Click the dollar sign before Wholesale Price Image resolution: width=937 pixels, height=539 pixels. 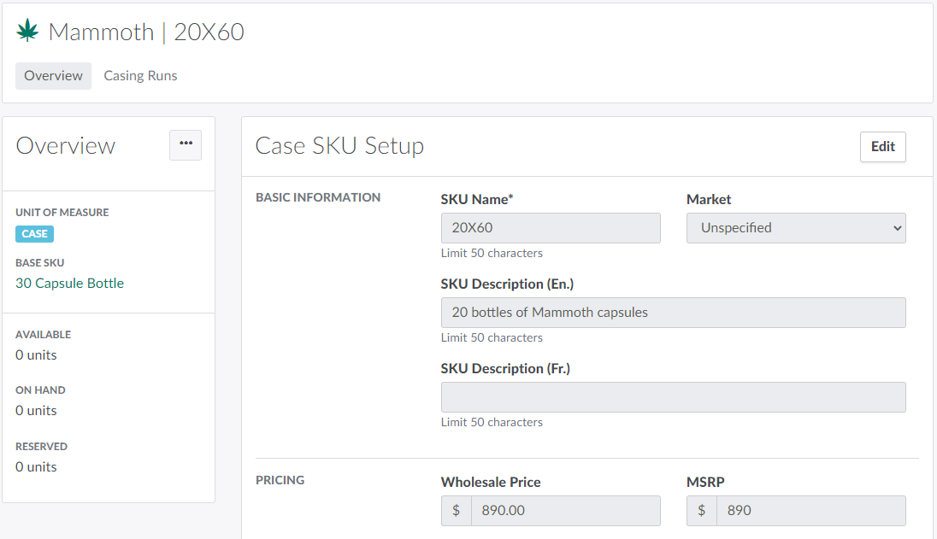point(456,511)
